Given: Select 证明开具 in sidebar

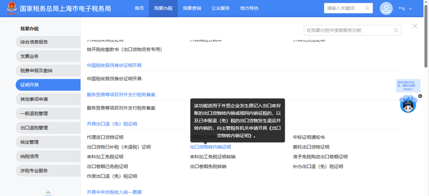Looking at the screenshot, I should tap(48, 85).
